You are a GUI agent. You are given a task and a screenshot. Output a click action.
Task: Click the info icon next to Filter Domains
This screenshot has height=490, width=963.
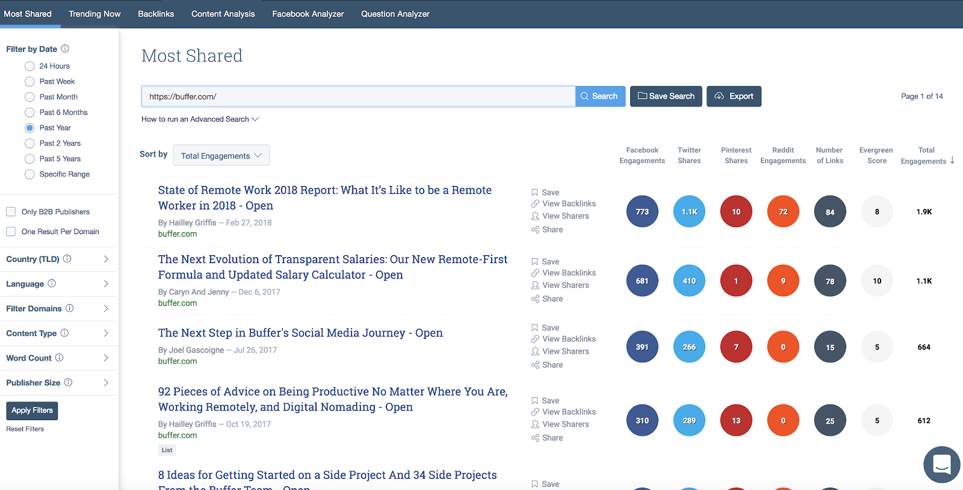[x=70, y=308]
